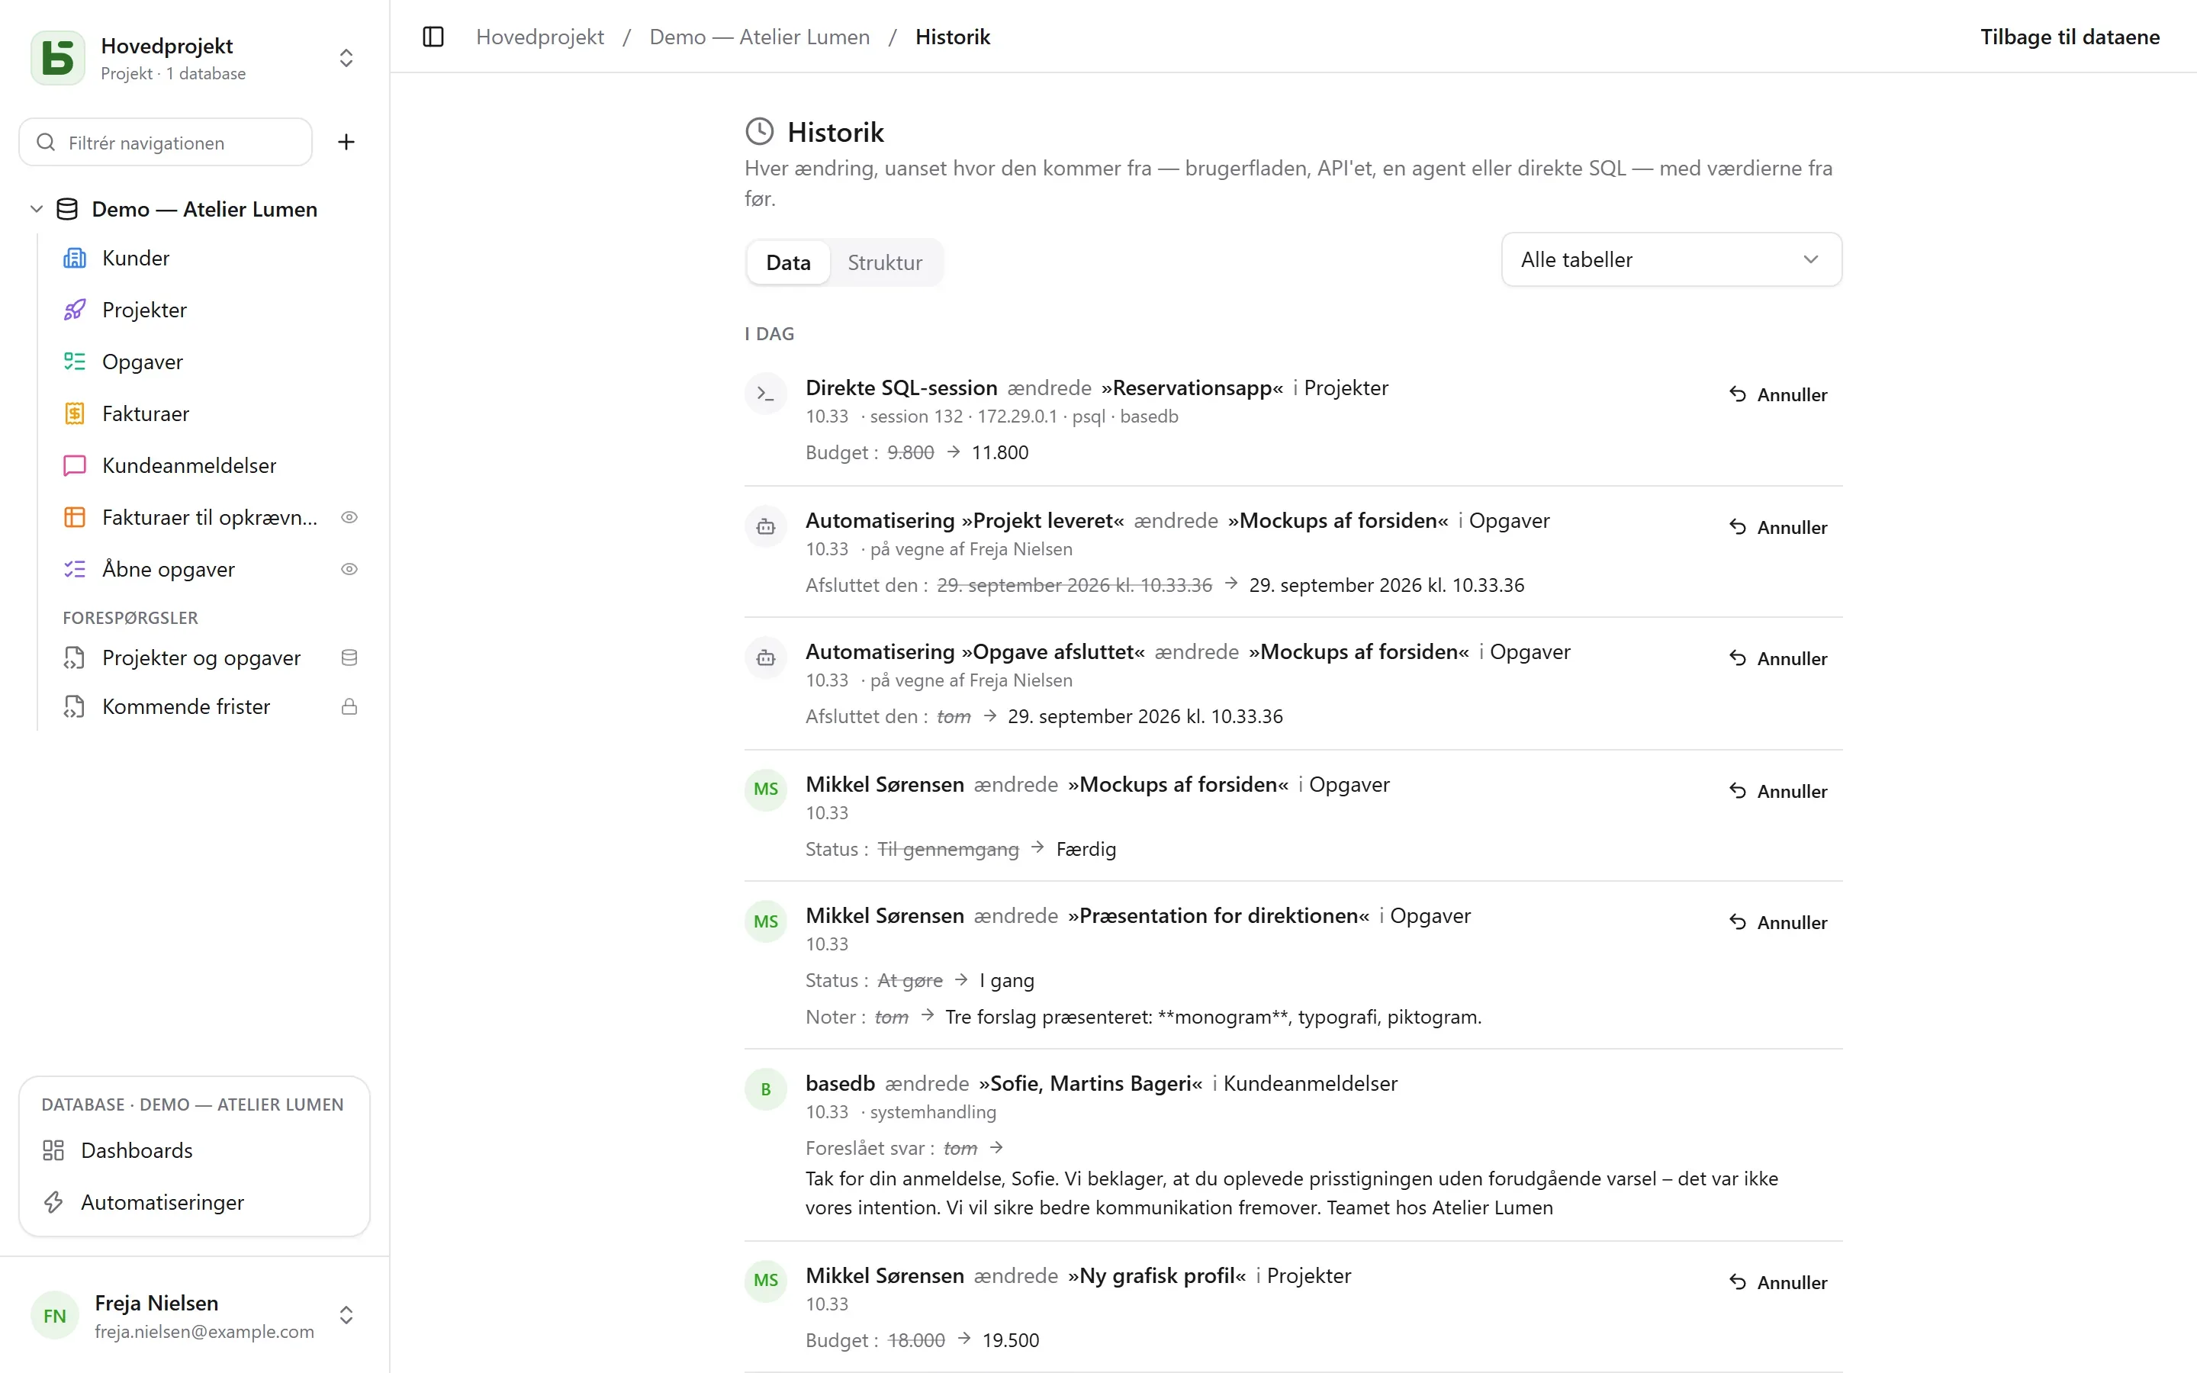Image resolution: width=2197 pixels, height=1373 pixels.
Task: Focus the Filtrér navigationen search field
Action: pyautogui.click(x=166, y=143)
